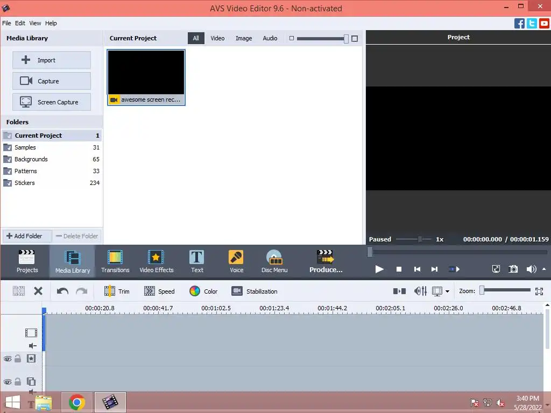
Task: Open the File menu
Action: [x=6, y=23]
